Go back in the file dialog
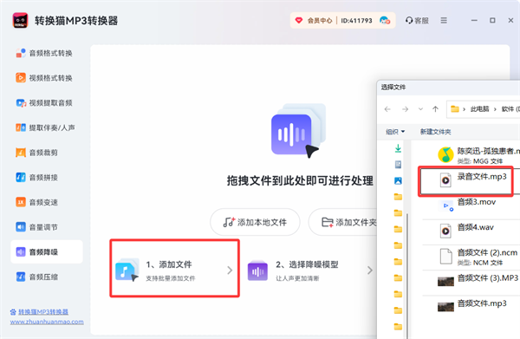This screenshot has width=520, height=339. pyautogui.click(x=387, y=109)
